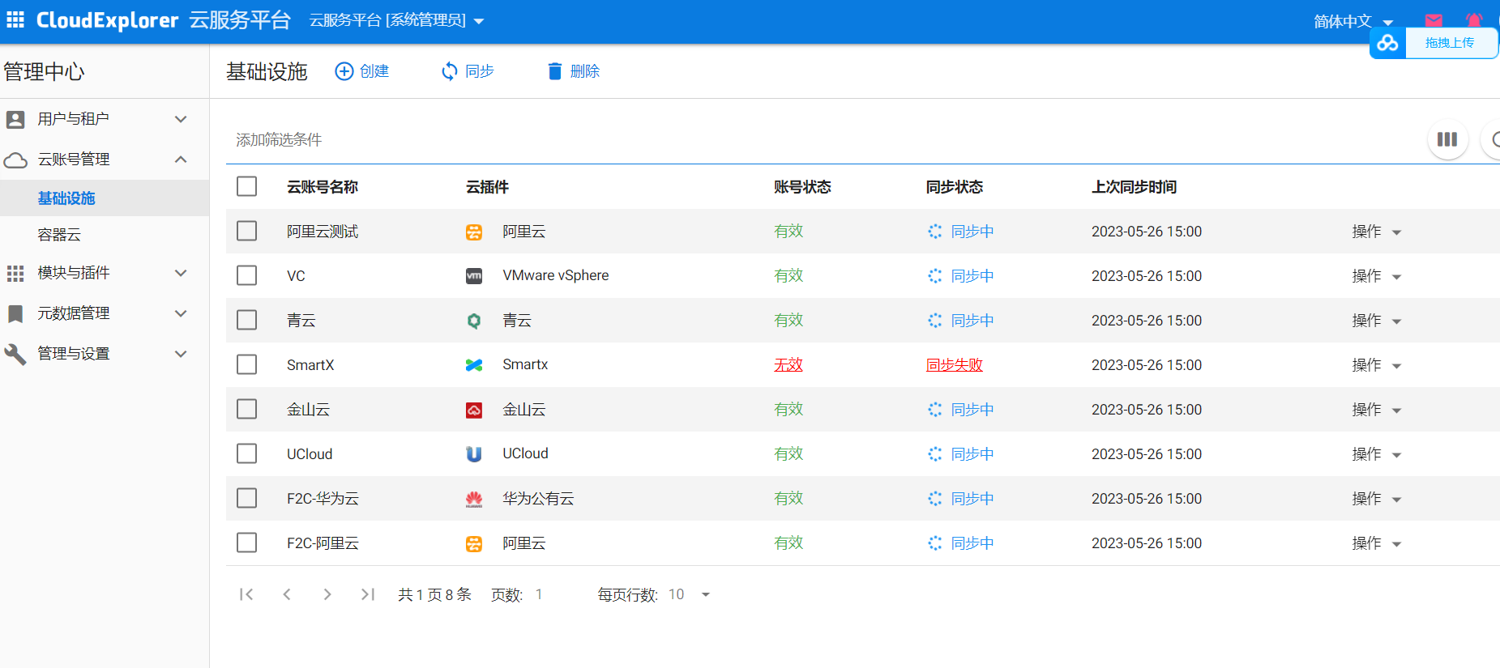Viewport: 1500px width, 668px height.
Task: Open the 元数据管理 menu item
Action: [x=105, y=313]
